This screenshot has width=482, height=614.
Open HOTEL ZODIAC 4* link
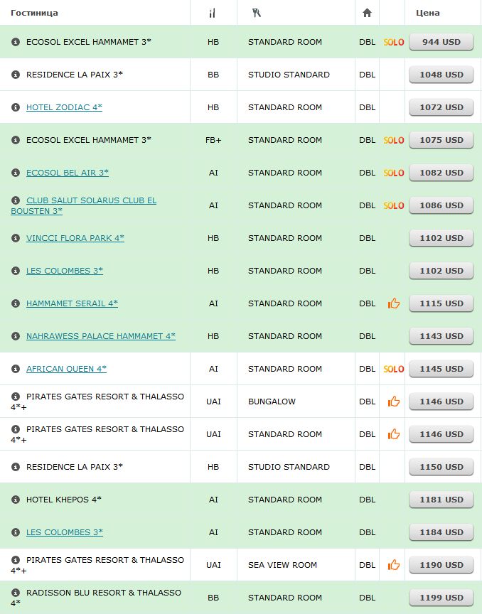[x=64, y=107]
